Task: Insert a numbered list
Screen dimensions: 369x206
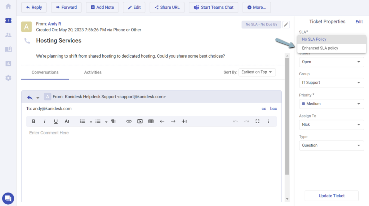Action: (x=83, y=121)
